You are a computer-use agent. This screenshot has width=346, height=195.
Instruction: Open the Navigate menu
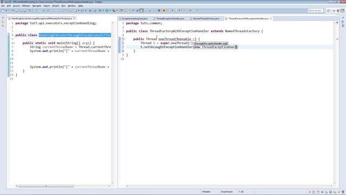pyautogui.click(x=37, y=6)
